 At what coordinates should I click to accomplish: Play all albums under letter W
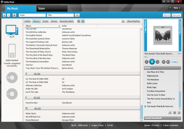coord(38,108)
